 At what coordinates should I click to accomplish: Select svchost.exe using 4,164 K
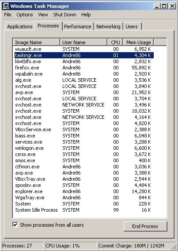click(x=84, y=117)
